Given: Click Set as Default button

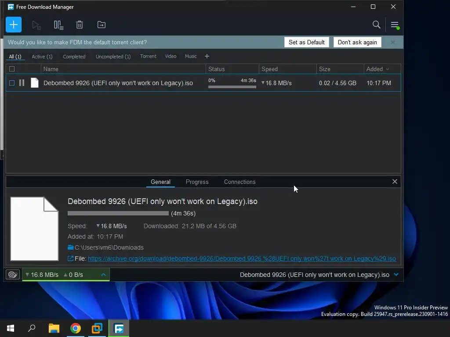Looking at the screenshot, I should coord(306,42).
